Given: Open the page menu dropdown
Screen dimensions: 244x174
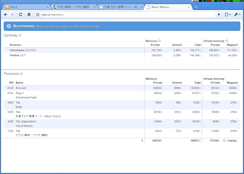Looking at the screenshot, I should (228, 14).
